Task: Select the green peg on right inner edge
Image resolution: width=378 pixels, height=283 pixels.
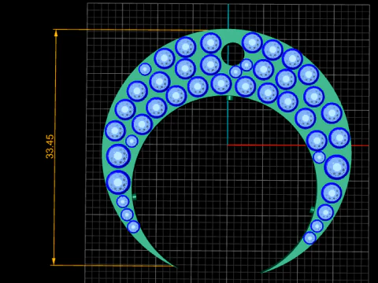Action: [312, 210]
